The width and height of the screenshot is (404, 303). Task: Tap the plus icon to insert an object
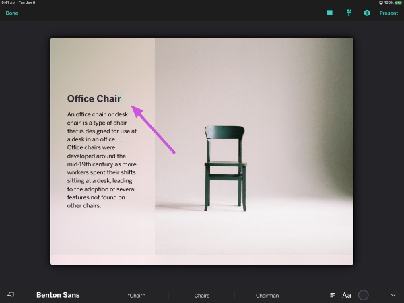[367, 13]
